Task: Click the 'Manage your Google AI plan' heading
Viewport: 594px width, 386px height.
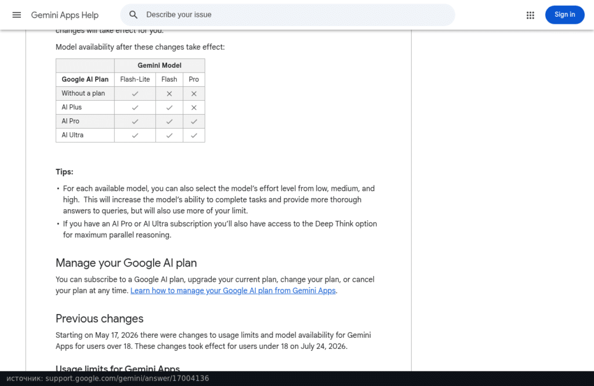Action: pyautogui.click(x=126, y=263)
